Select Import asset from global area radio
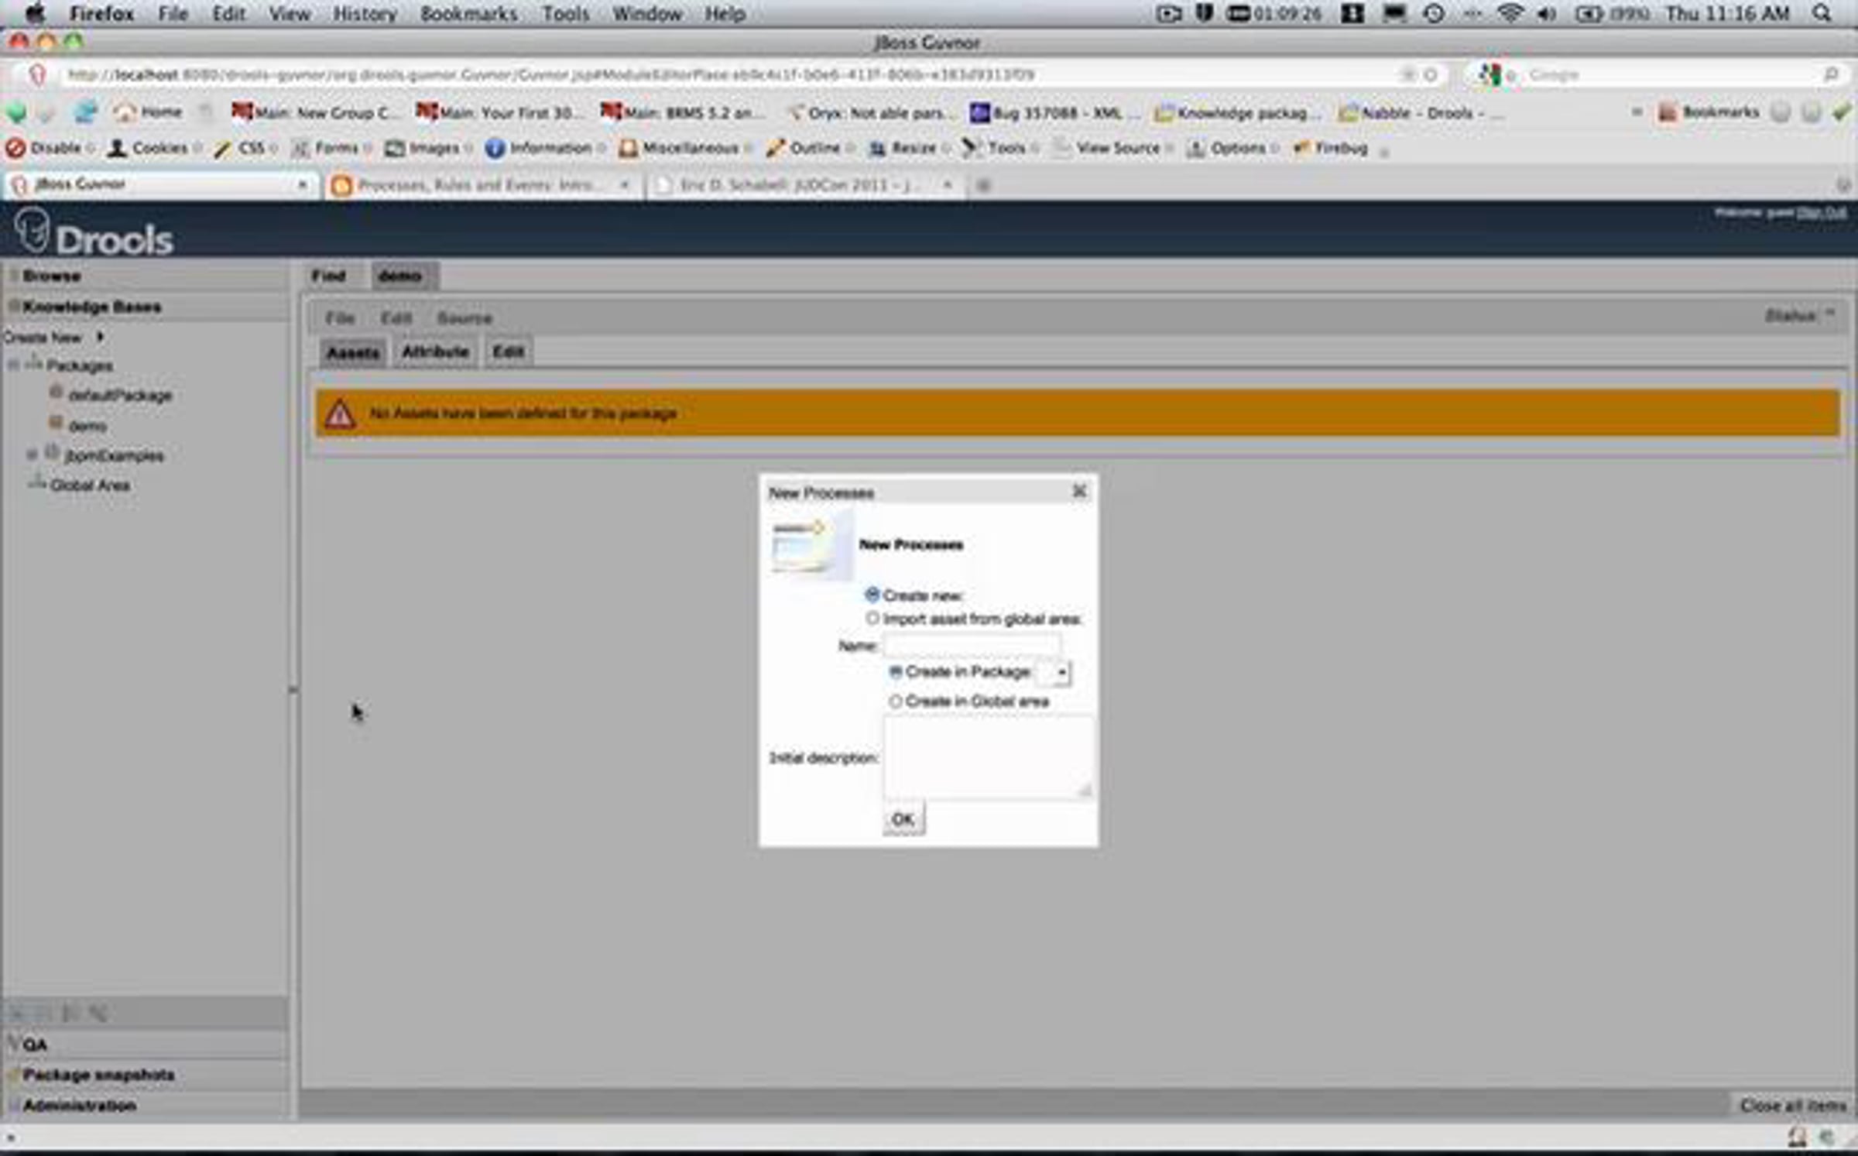This screenshot has height=1156, width=1858. point(872,619)
